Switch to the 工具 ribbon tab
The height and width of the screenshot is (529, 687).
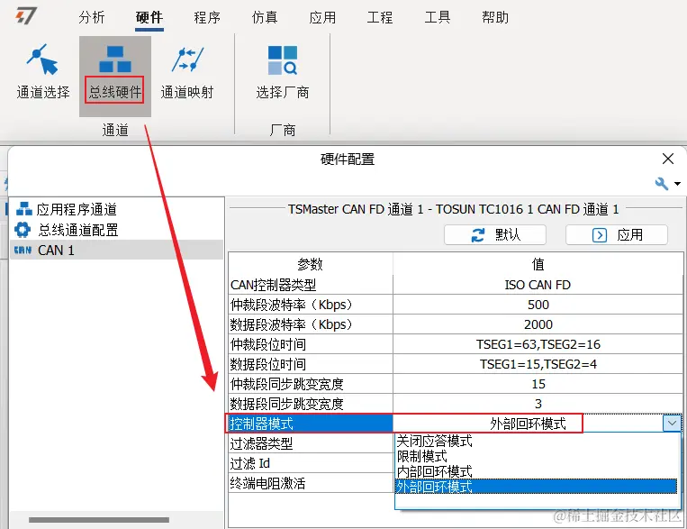click(438, 17)
